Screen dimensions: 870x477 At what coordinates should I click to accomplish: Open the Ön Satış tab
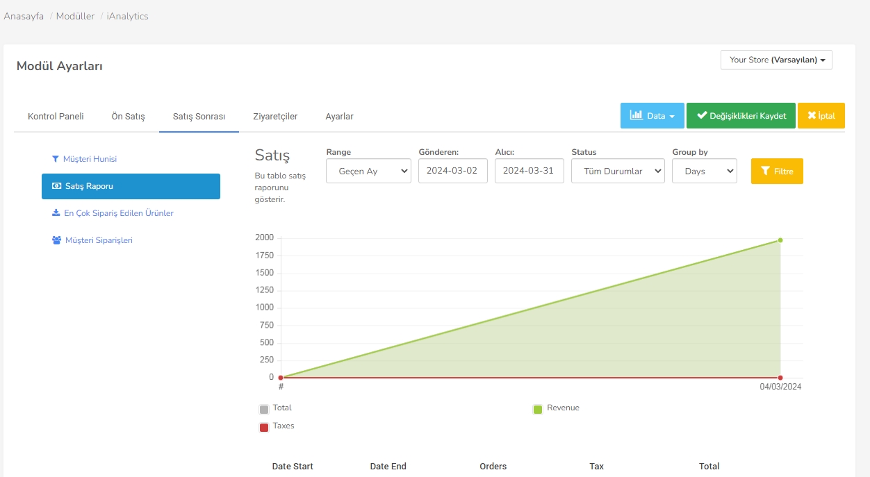tap(129, 117)
